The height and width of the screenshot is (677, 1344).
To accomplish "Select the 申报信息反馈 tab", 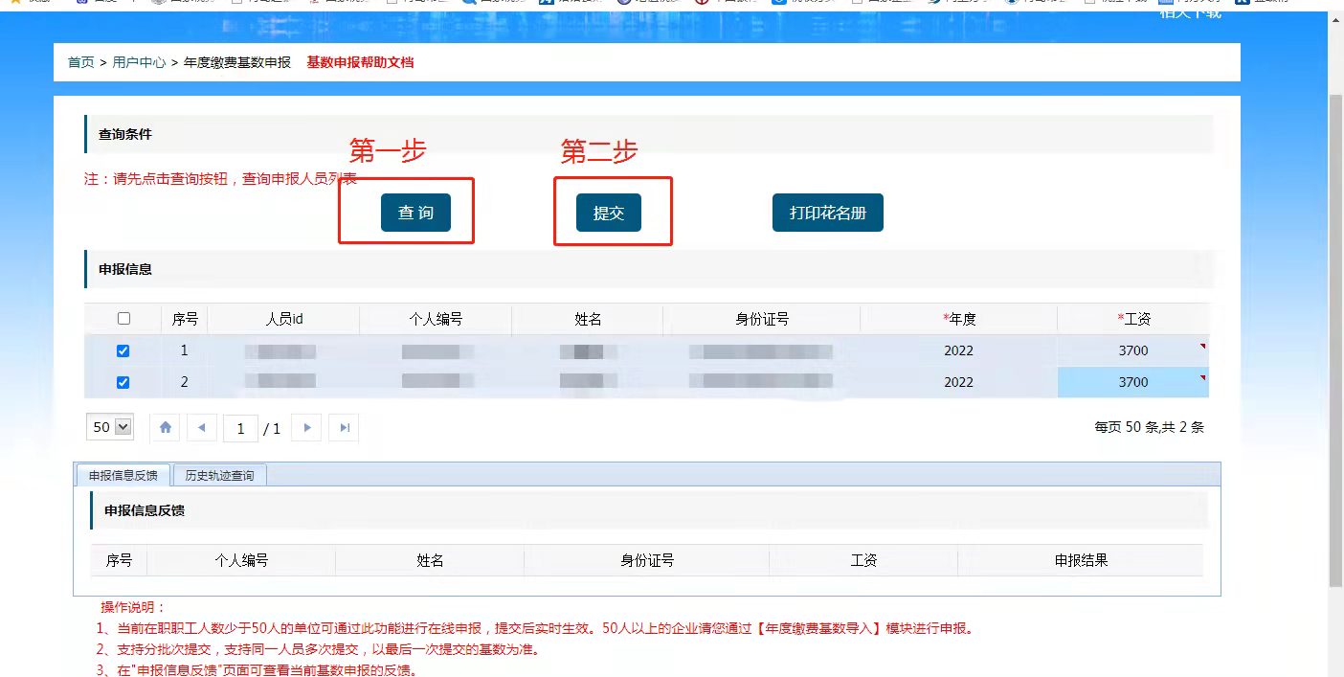I will pos(122,475).
